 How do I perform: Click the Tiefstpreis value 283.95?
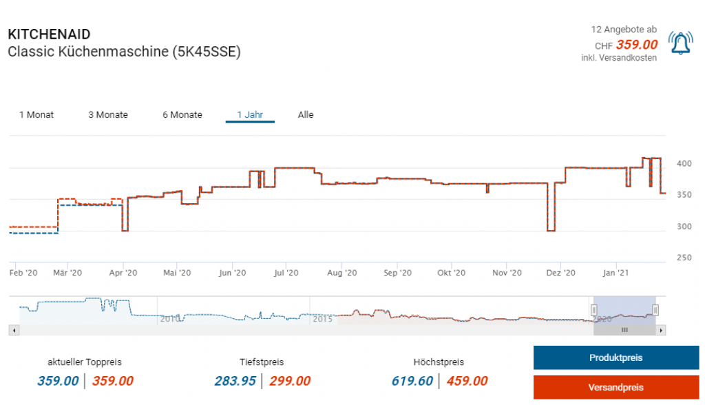(235, 381)
